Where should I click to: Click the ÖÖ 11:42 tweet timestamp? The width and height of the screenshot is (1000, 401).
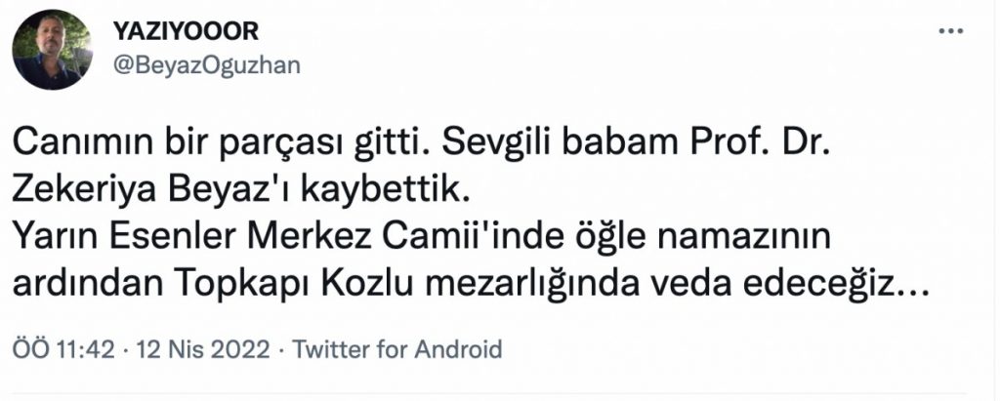point(63,349)
